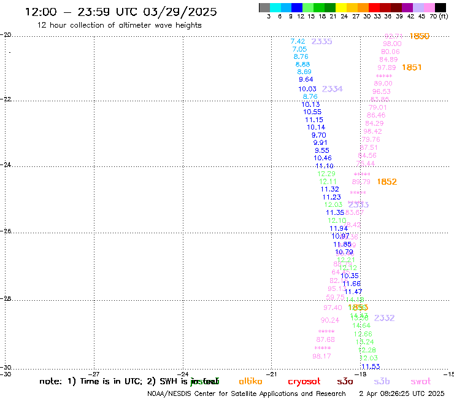This screenshot has height=399, width=454.
Task: Click the pink swatch above 70
Action: pos(429,7)
